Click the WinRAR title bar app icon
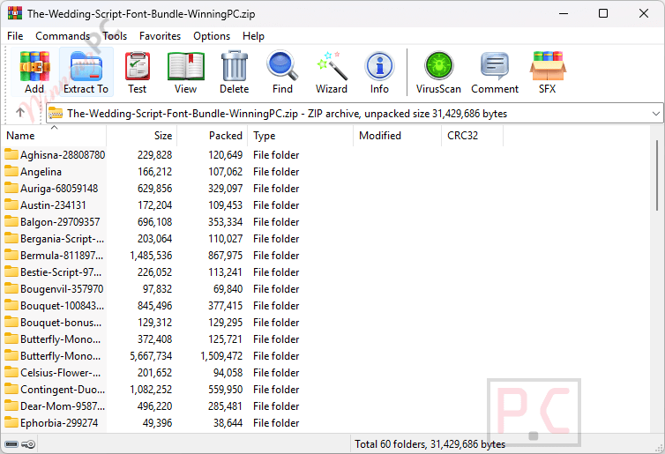Screen dimensions: 665x454 tap(15, 13)
